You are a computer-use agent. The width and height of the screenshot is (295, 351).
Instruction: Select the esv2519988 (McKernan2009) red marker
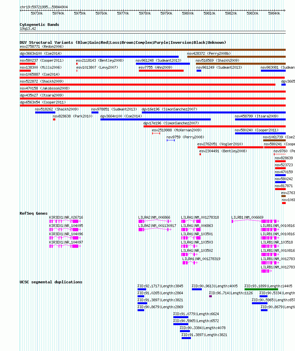156,133
